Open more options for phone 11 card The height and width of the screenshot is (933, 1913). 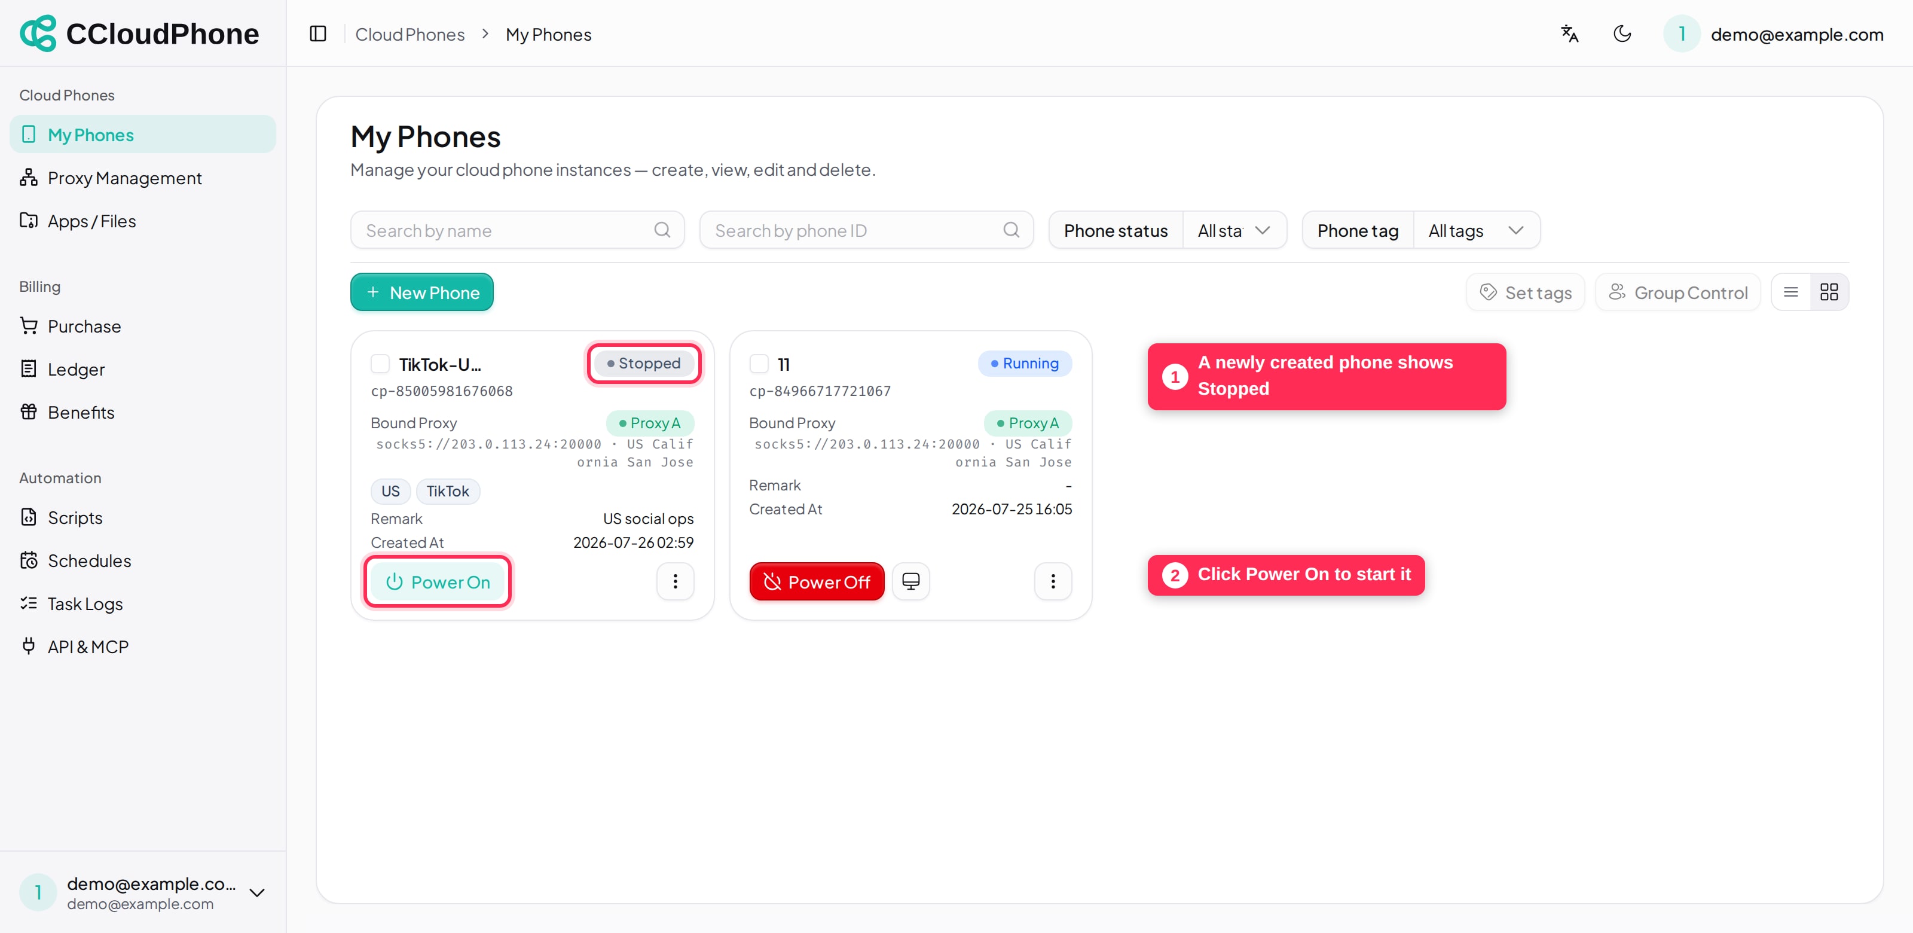click(1053, 582)
